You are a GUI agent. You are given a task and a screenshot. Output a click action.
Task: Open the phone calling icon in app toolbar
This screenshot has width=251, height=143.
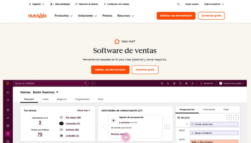[x=168, y=83]
